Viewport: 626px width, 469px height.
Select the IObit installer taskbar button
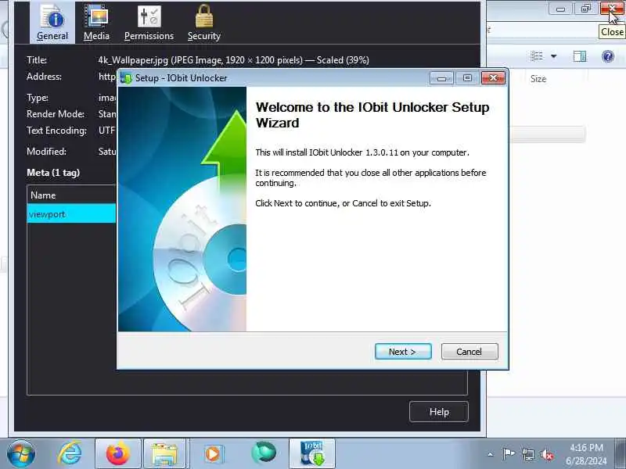tap(312, 454)
